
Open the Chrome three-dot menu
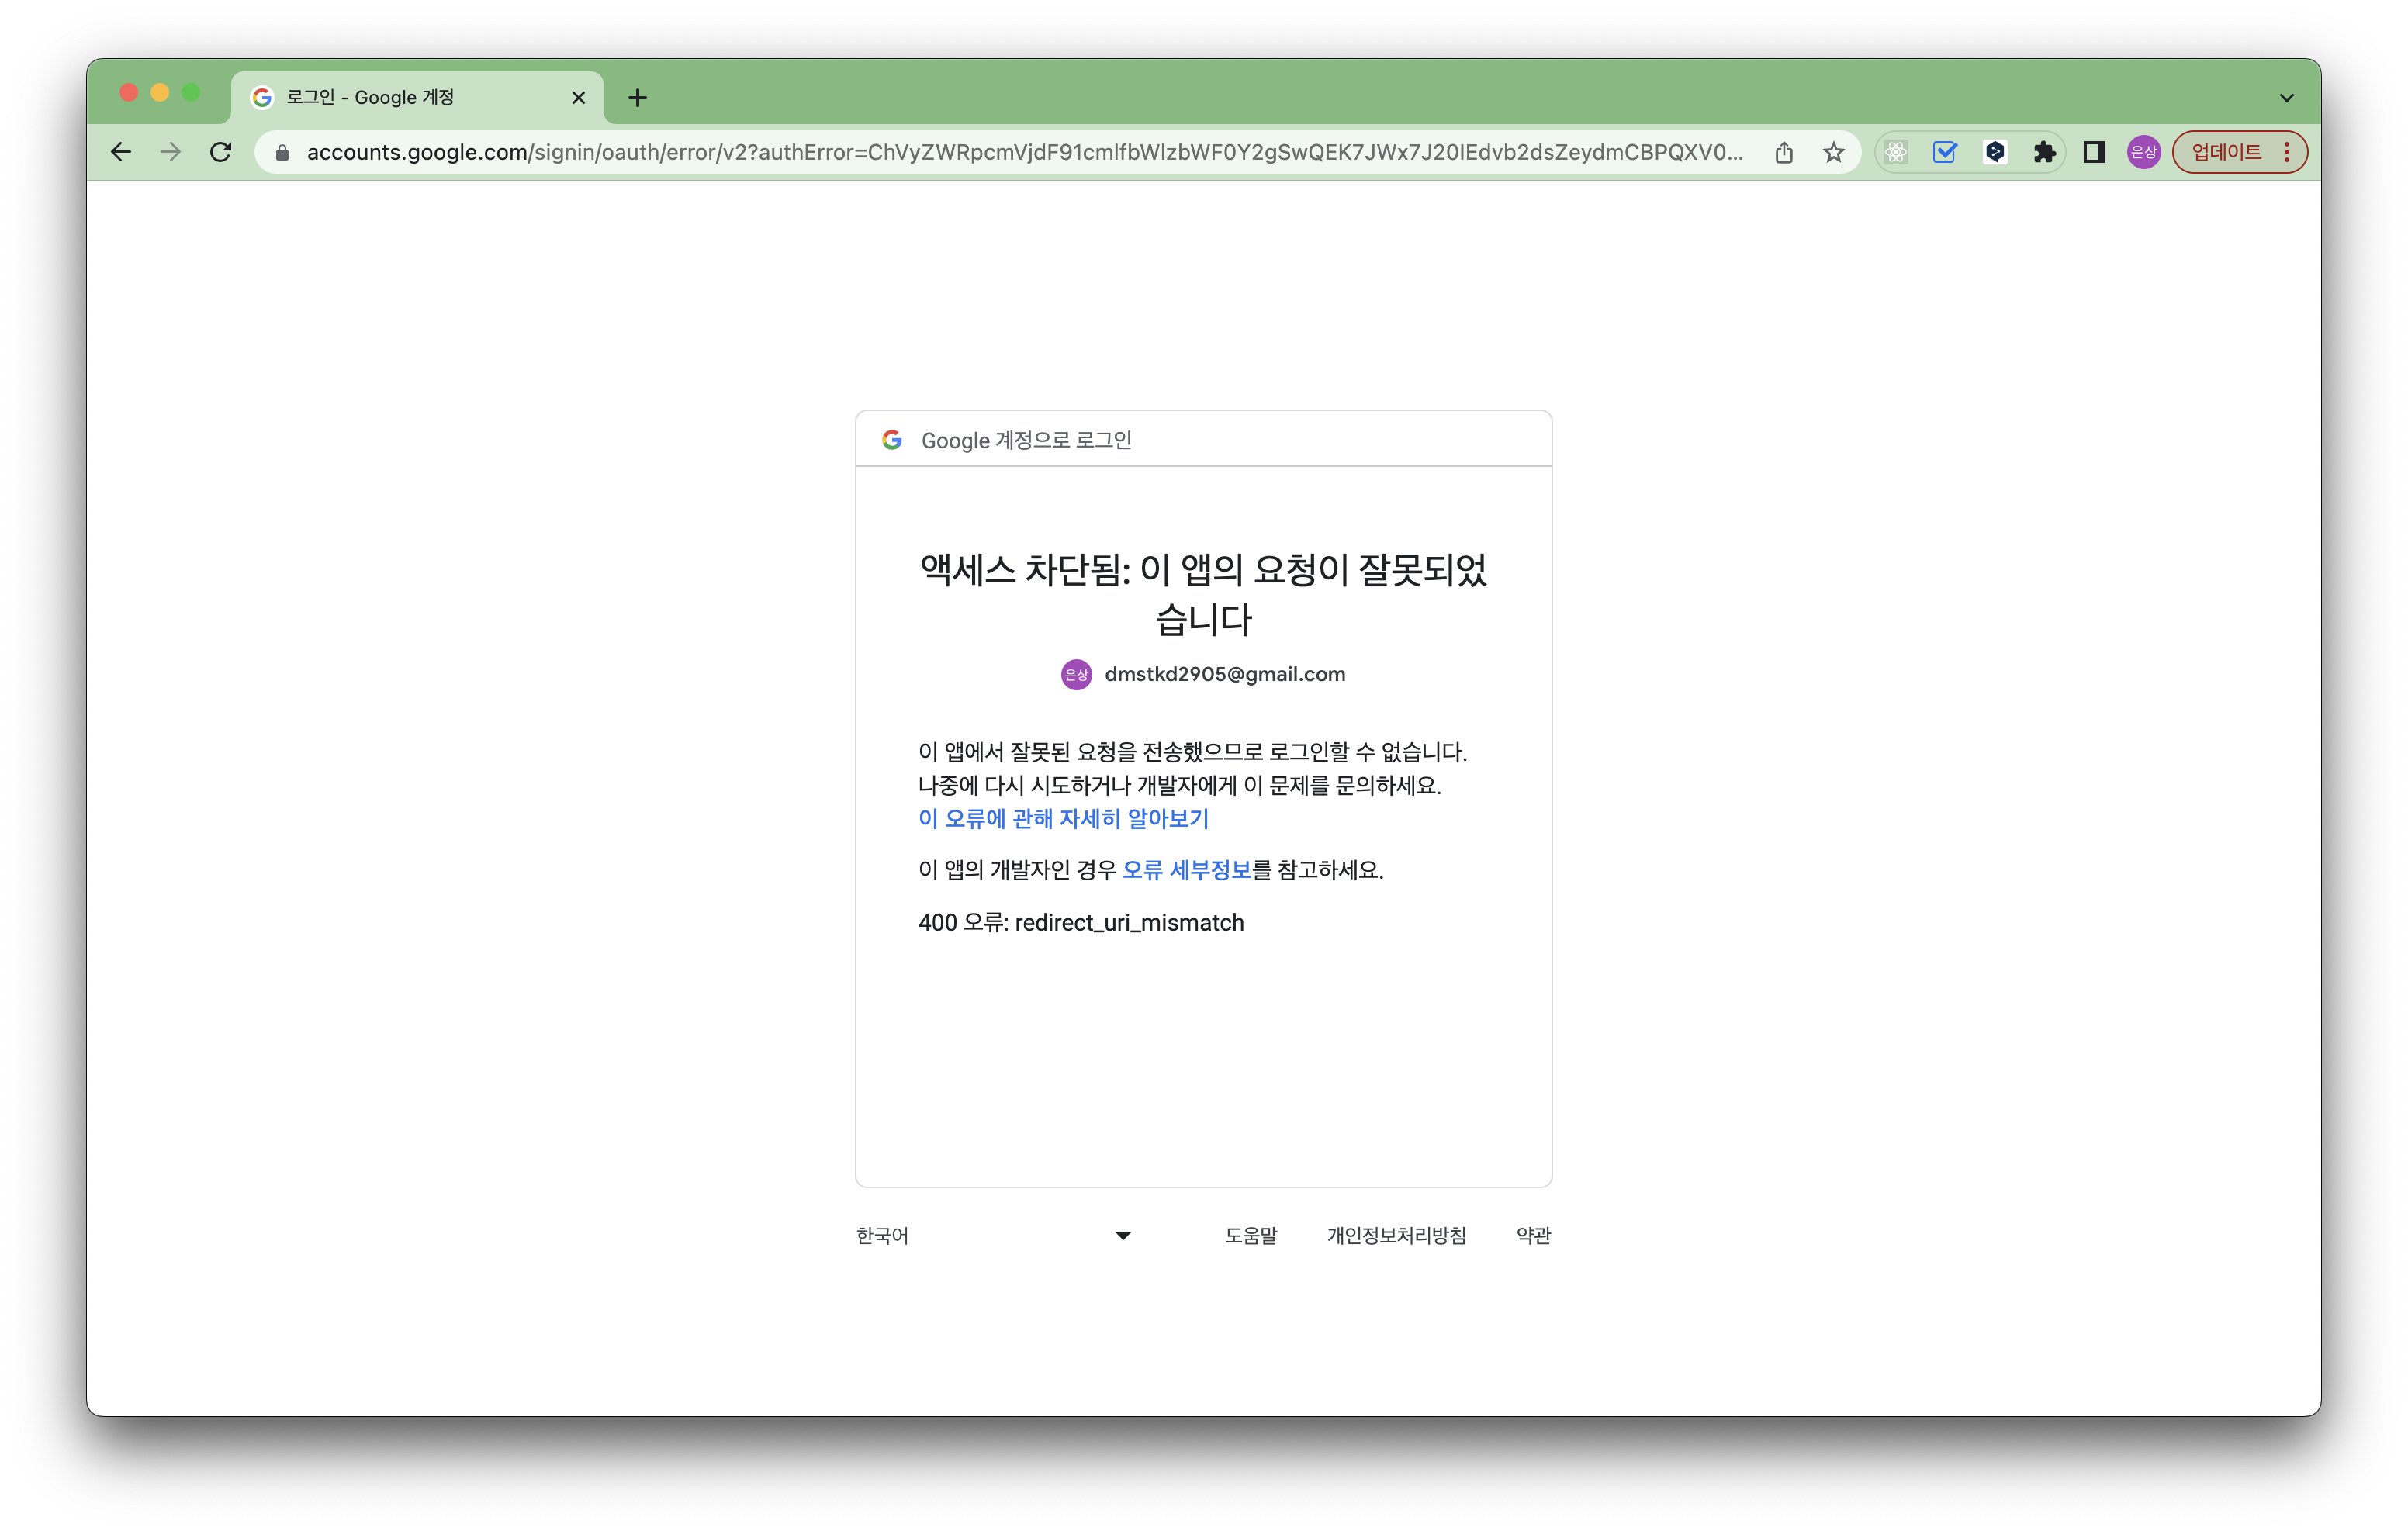pyautogui.click(x=2287, y=152)
